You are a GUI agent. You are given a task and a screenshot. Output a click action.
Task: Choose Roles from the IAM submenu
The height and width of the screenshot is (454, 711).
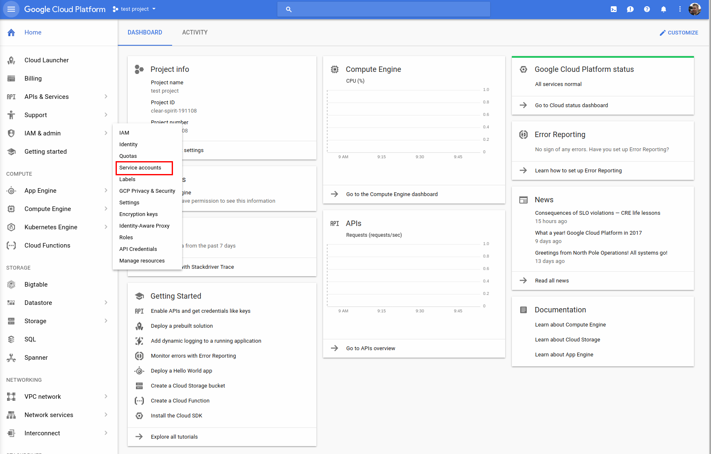[126, 238]
